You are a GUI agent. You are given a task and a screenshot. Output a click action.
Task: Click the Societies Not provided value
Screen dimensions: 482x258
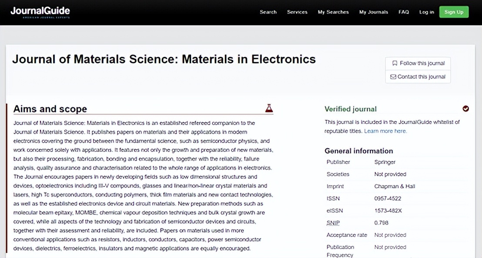click(390, 174)
